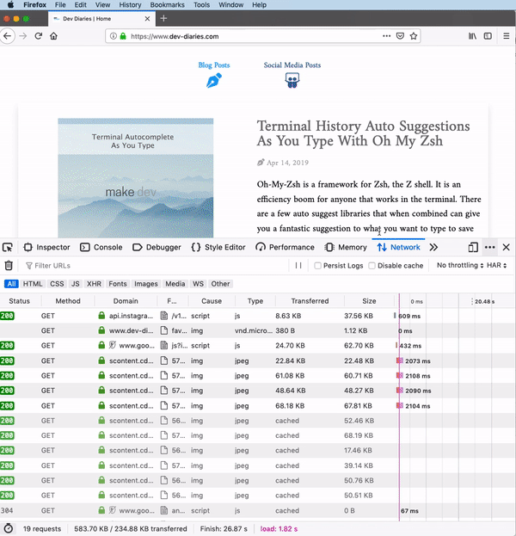Filter requests by CSS
This screenshot has width=516, height=536.
(x=57, y=284)
